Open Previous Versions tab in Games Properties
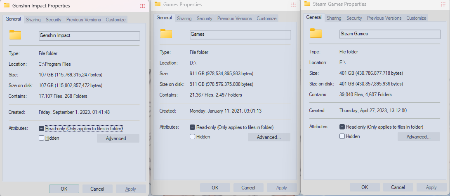The image size is (450, 196). click(x=234, y=18)
